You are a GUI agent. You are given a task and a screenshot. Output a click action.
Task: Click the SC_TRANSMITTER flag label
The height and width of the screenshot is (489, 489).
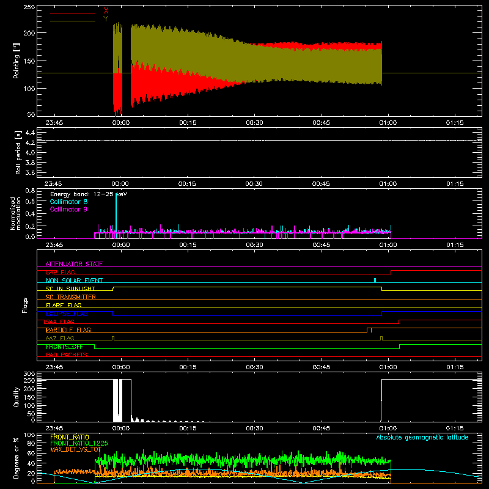[71, 297]
